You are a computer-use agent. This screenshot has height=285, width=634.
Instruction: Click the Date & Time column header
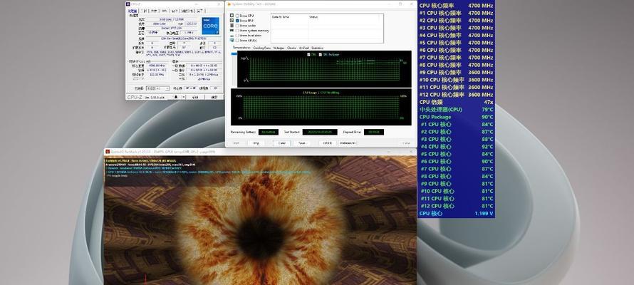click(x=289, y=17)
